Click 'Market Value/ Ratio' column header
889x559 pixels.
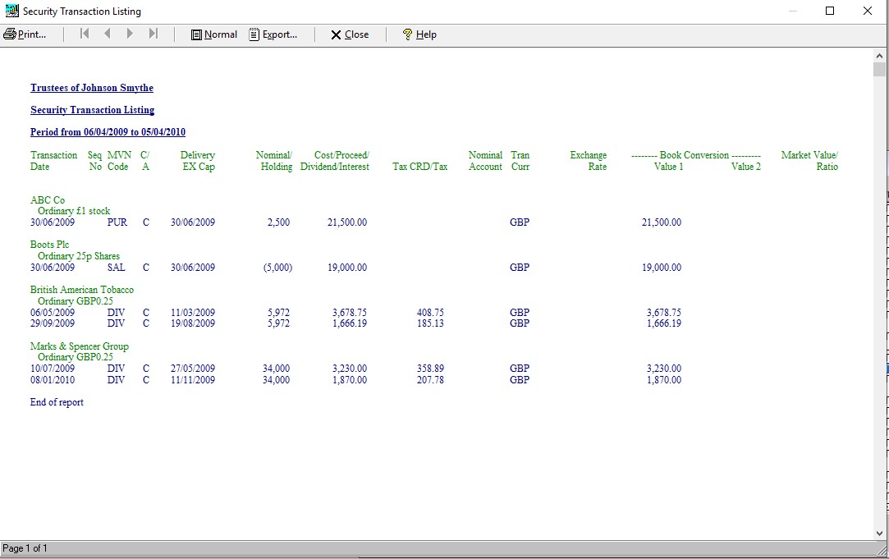tap(809, 161)
